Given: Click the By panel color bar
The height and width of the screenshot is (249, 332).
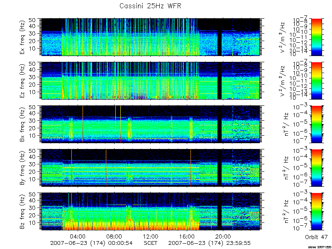Looking at the screenshot, I should tap(317, 168).
